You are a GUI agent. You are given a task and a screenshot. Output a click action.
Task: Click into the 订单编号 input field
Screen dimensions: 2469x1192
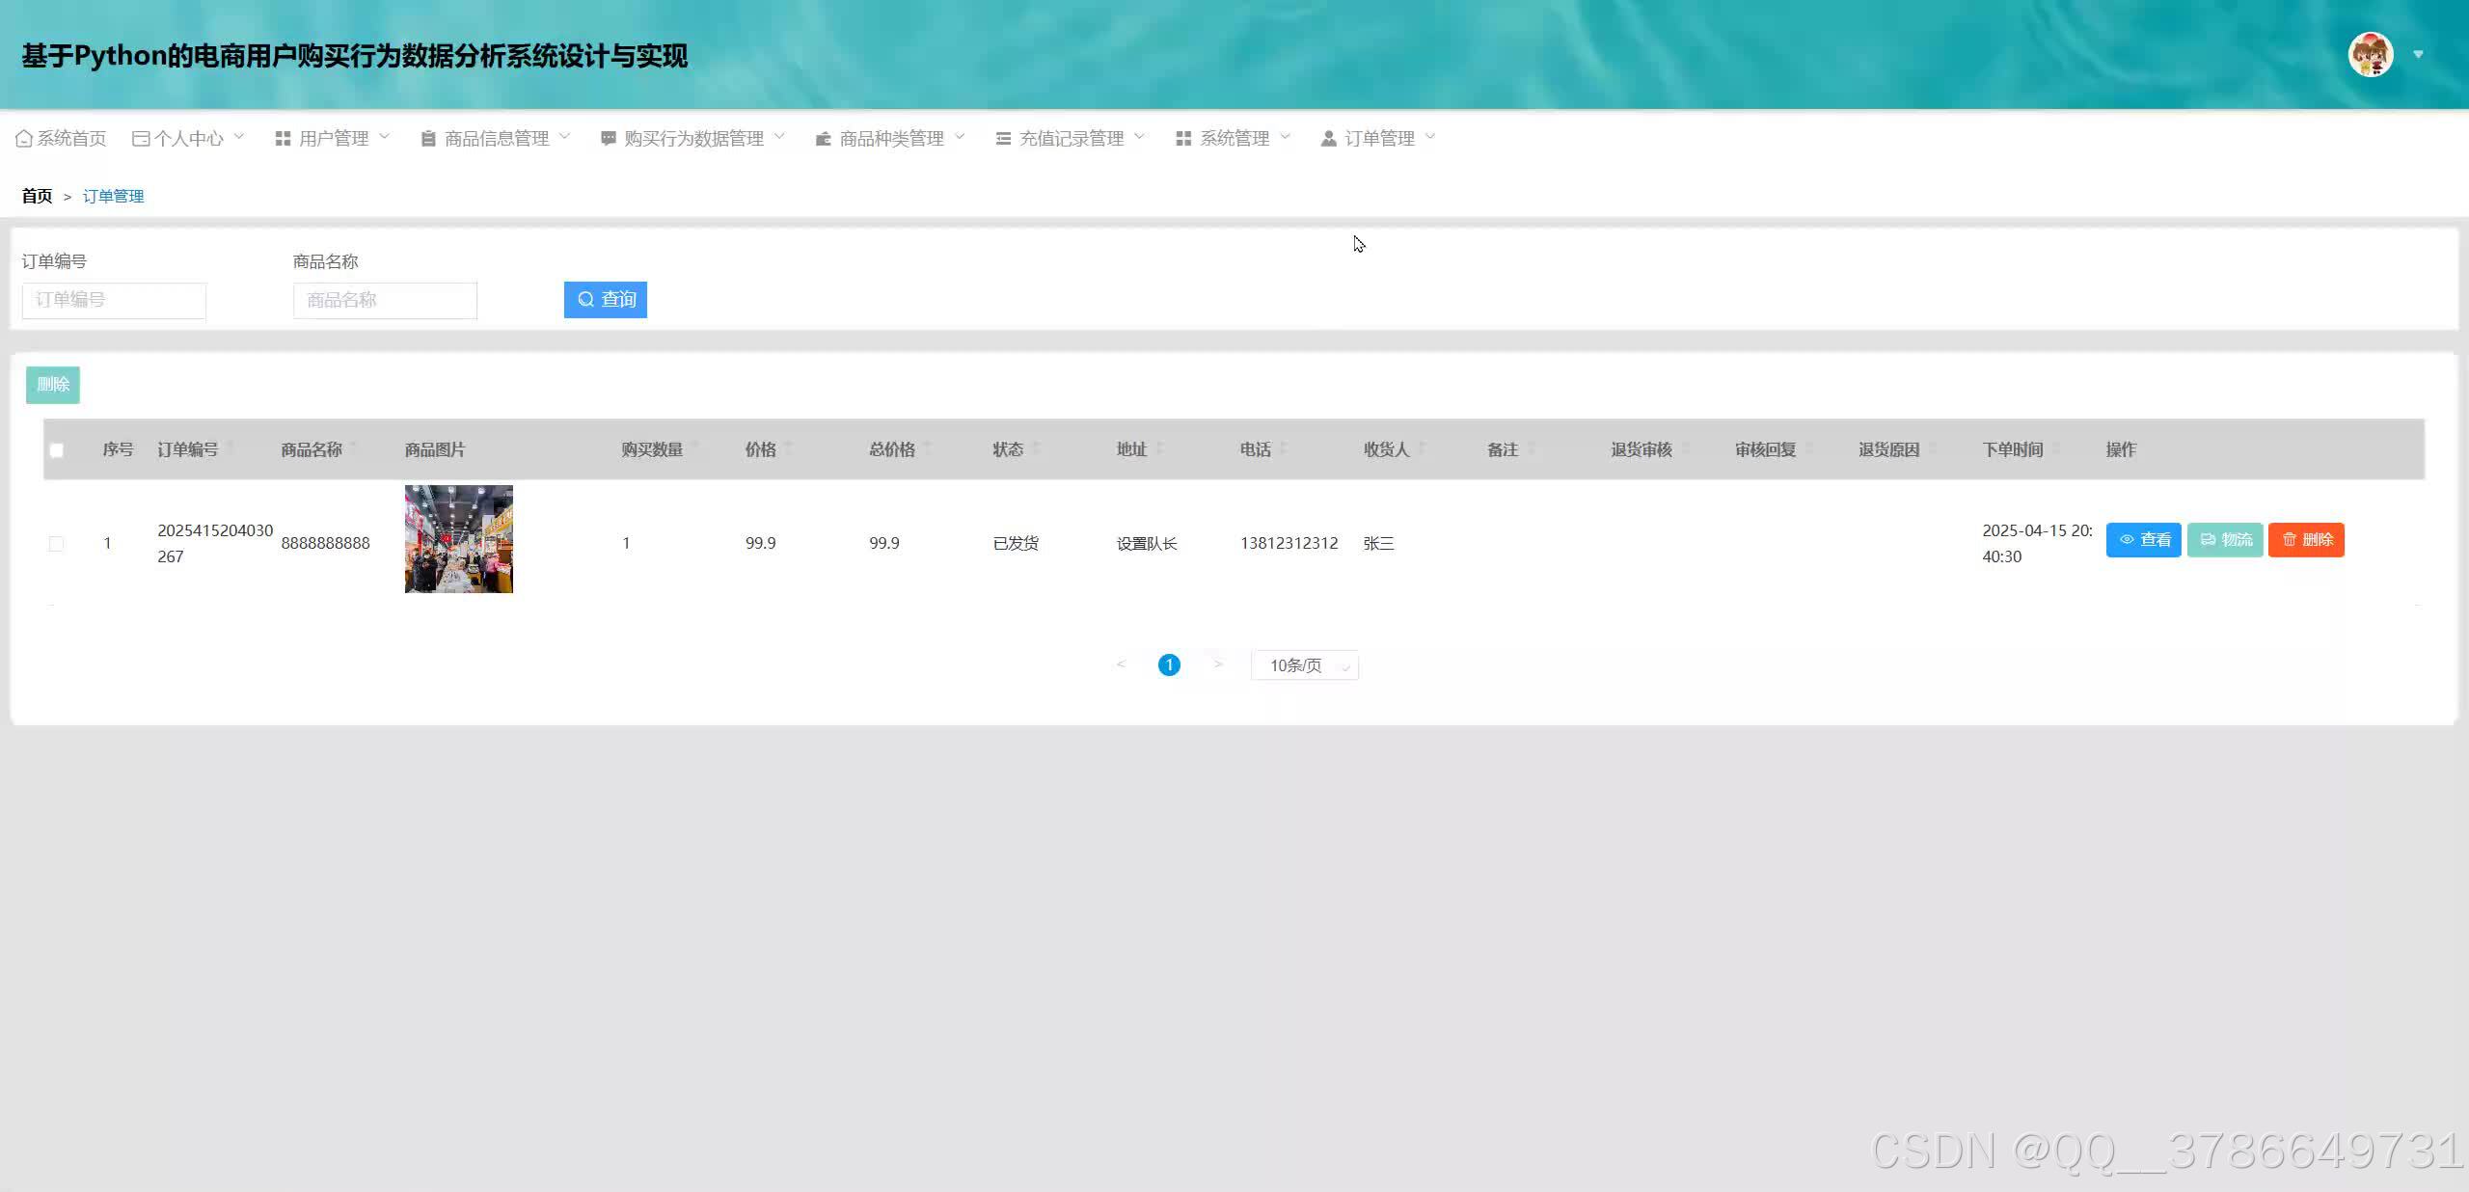click(114, 300)
